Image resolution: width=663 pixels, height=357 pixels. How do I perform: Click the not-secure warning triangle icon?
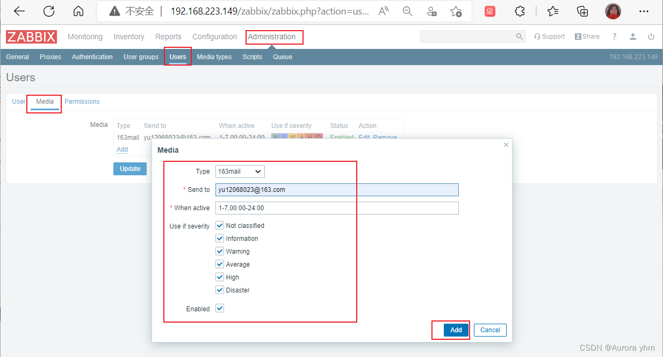click(x=114, y=11)
